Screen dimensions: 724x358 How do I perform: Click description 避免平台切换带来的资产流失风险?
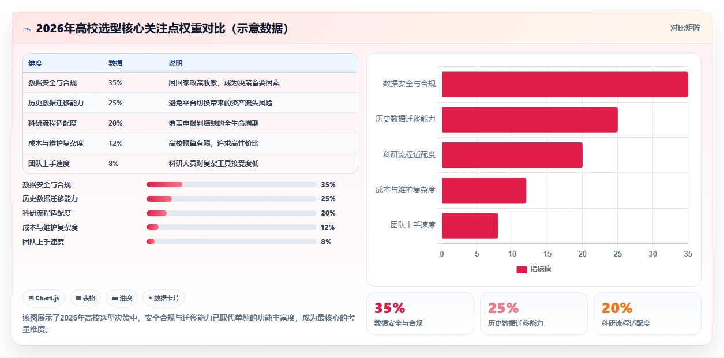point(220,103)
